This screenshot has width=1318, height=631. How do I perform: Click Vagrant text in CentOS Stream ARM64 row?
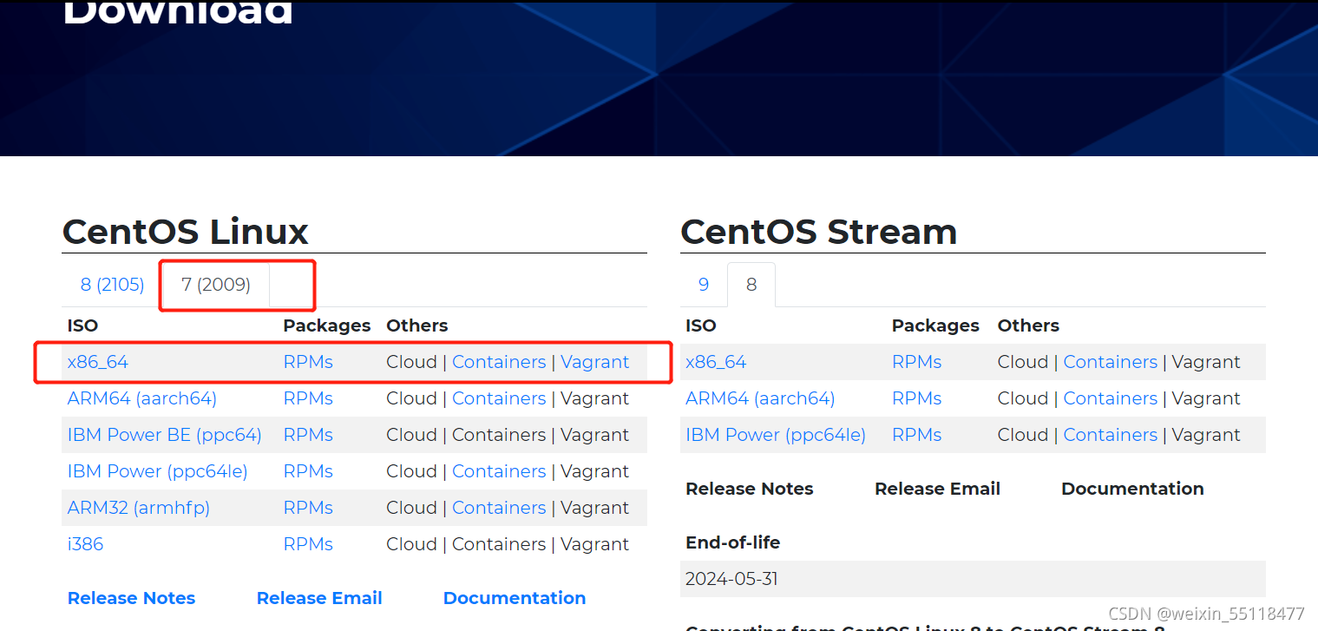(x=1206, y=398)
